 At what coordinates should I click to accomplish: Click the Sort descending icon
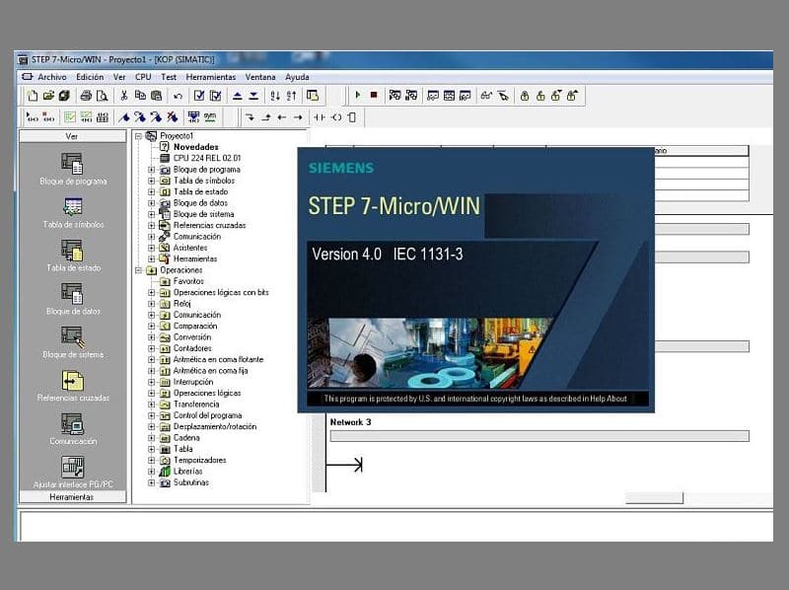291,95
